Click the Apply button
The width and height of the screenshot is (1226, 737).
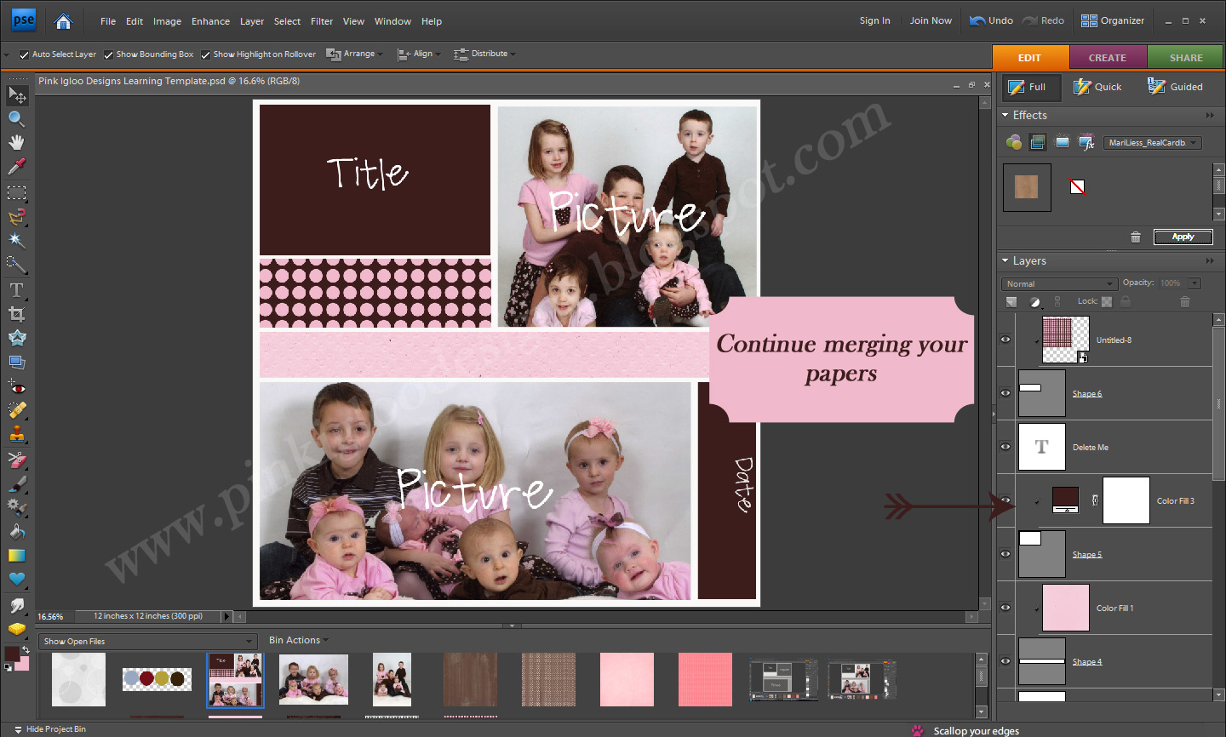coord(1183,237)
